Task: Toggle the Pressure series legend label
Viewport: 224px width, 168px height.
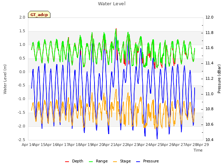Action: (x=151, y=161)
